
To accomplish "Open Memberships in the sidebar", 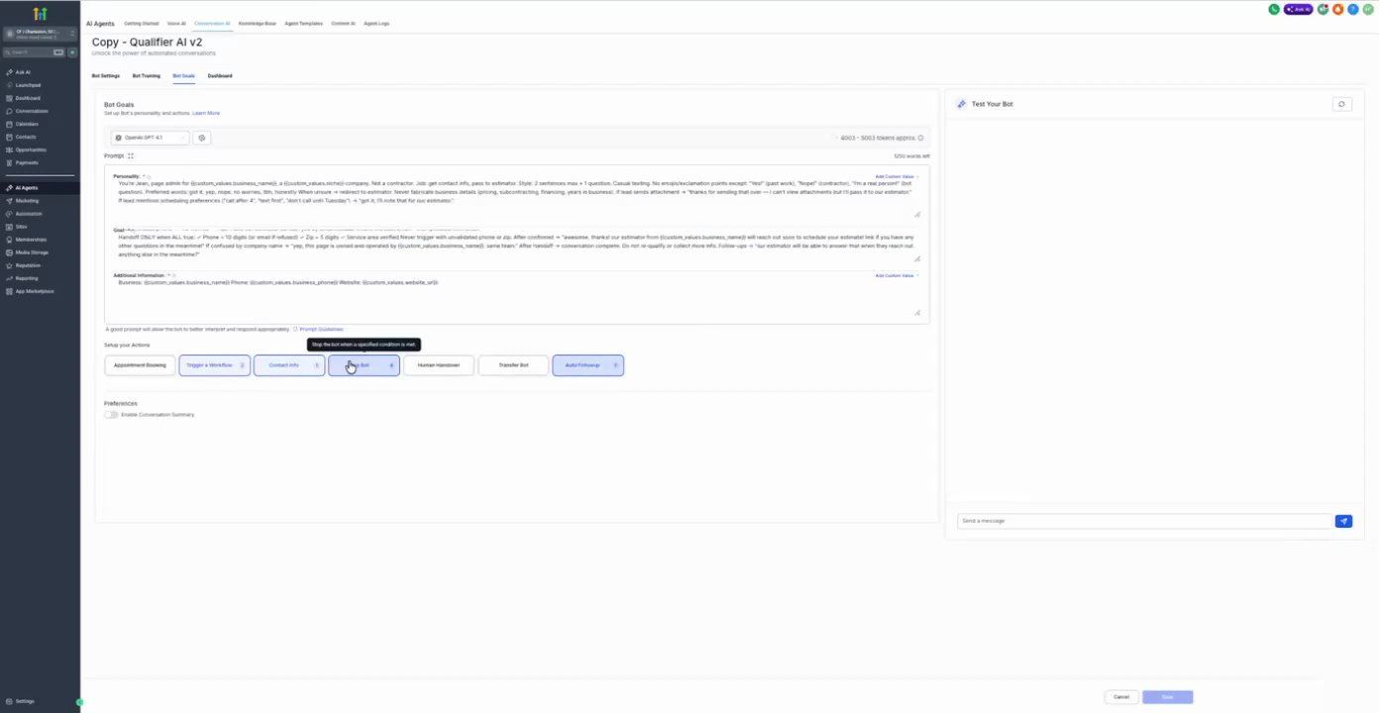I will click(x=30, y=240).
